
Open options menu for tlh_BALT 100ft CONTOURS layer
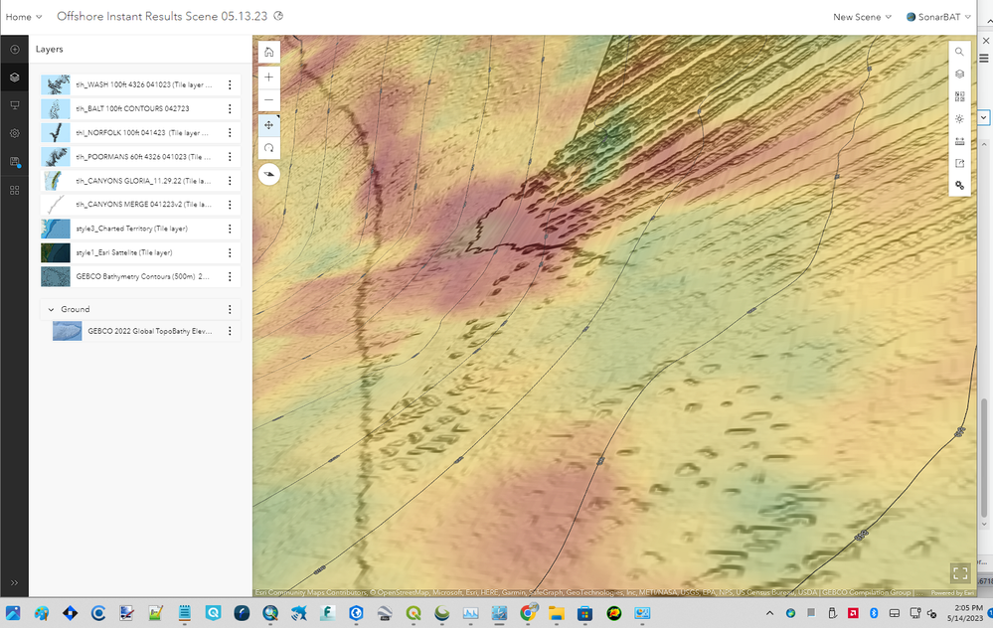230,109
